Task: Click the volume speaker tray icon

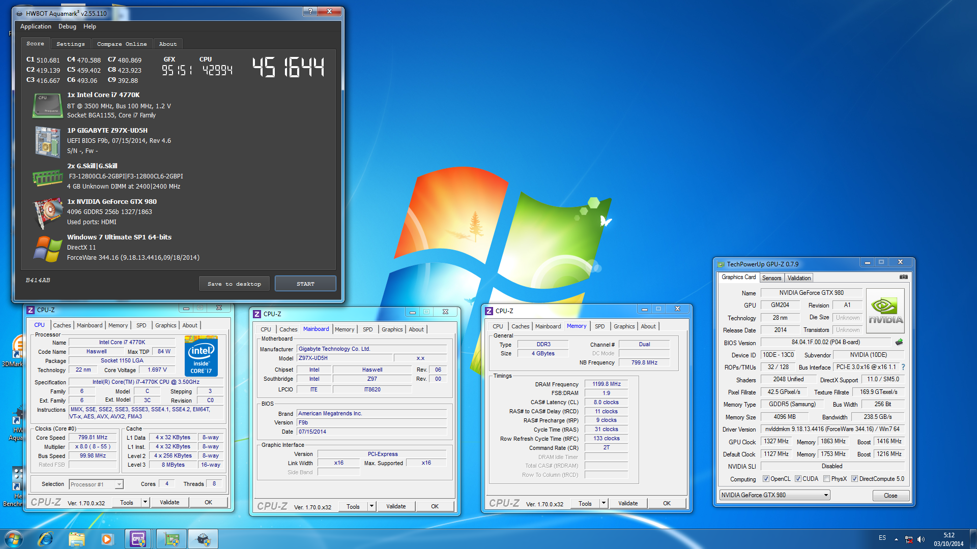Action: (921, 539)
